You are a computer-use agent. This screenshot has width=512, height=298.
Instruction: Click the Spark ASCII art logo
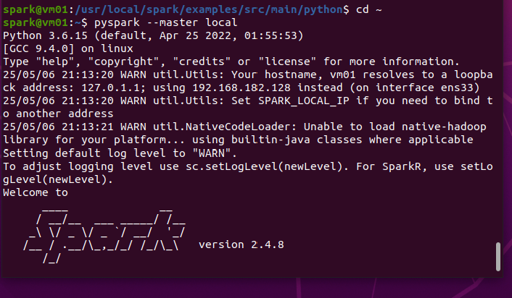(x=104, y=236)
